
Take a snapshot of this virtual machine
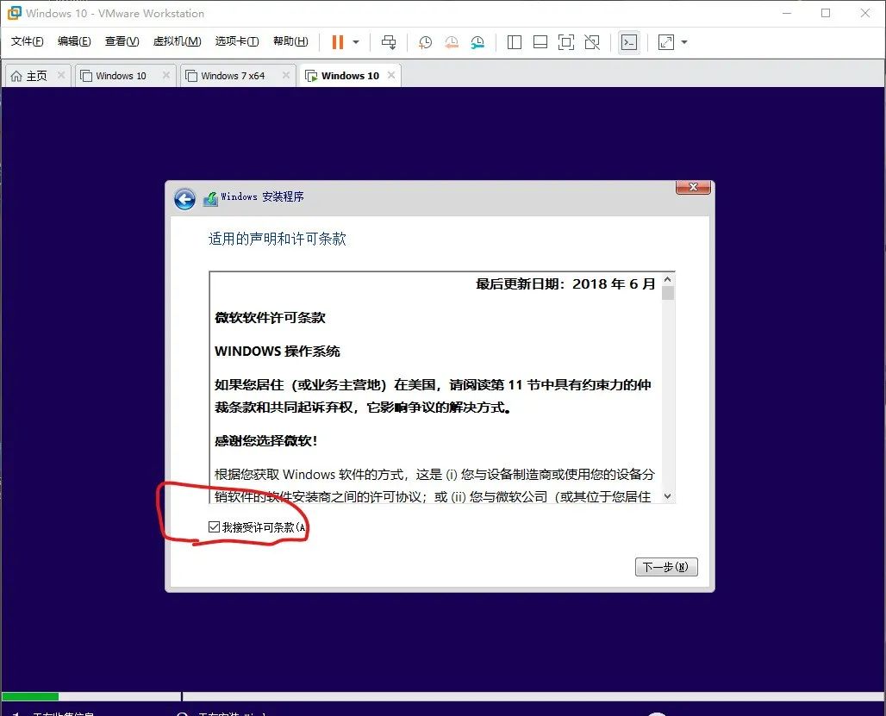[425, 41]
